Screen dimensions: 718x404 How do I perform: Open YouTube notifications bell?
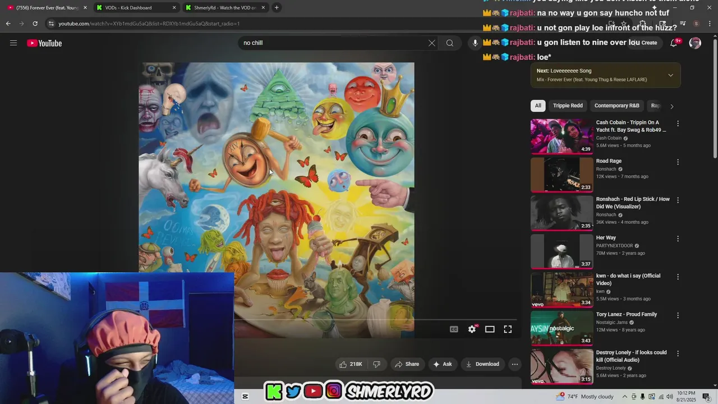(674, 43)
